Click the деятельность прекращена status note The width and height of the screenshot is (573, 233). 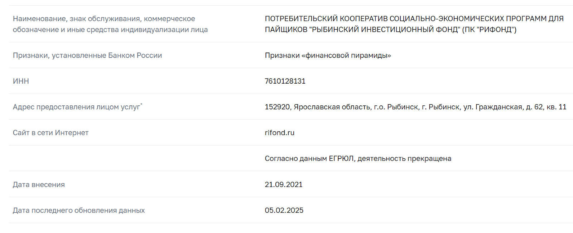point(404,158)
